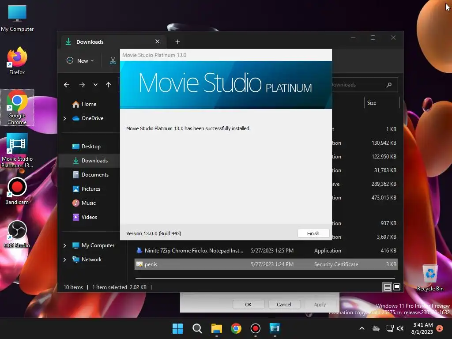Screen dimensions: 452x339
Task: Expand the My Computer tree node
Action: [x=64, y=245]
